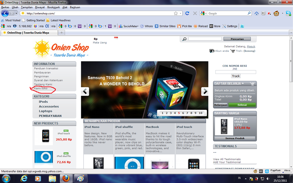Select the Indonesian flag icon
The image size is (293, 183).
[x=116, y=38]
